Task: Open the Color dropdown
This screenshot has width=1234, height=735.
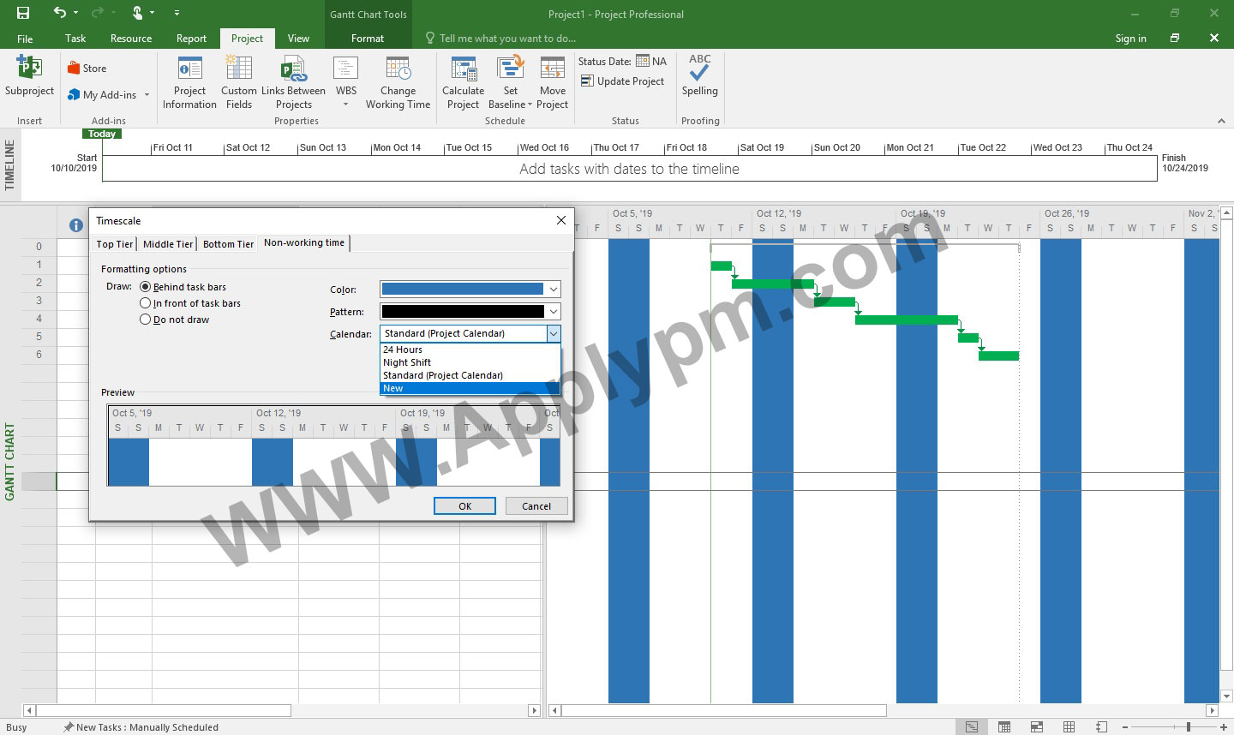Action: point(554,290)
